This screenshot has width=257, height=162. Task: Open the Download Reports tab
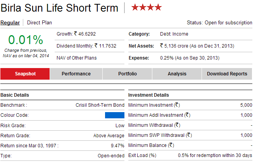[x=227, y=74]
